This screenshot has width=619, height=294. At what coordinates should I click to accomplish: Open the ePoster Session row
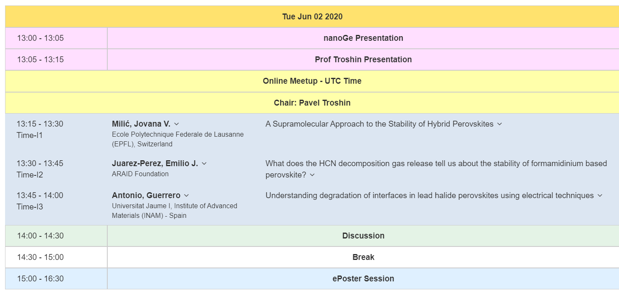(x=312, y=279)
